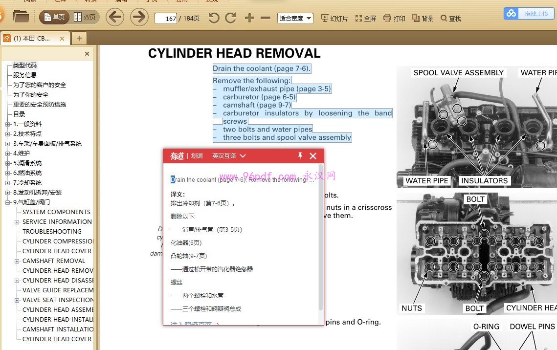The width and height of the screenshot is (557, 350).
Task: Expand the 8.发动机拆卸/安装 bookmark
Action: pyautogui.click(x=7, y=193)
